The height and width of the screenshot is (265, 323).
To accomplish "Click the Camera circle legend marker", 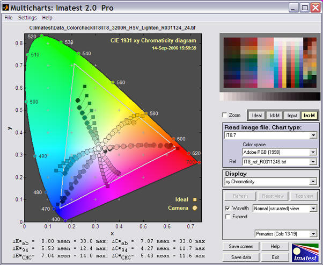I will tap(195, 208).
